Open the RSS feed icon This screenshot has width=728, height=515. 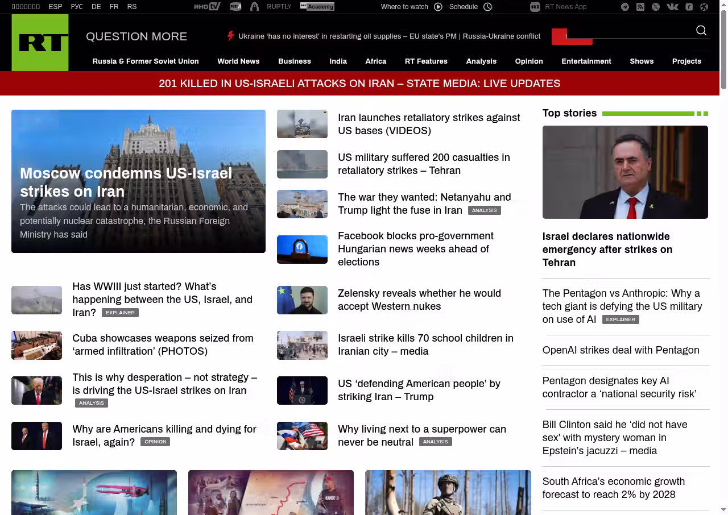point(640,7)
